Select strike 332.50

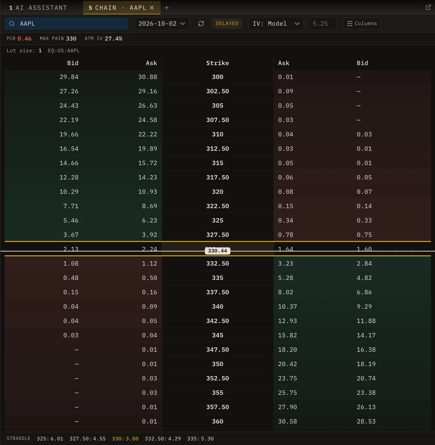[217, 264]
